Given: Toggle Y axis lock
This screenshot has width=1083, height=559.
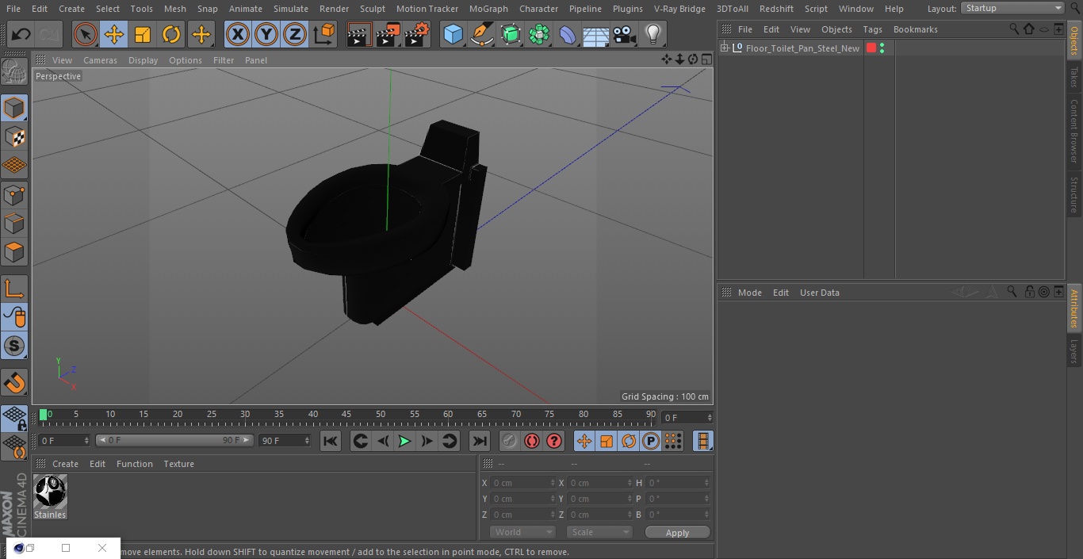Looking at the screenshot, I should pyautogui.click(x=266, y=34).
